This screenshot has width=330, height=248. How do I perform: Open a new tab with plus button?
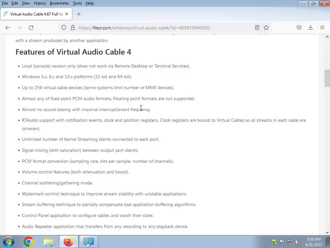click(x=79, y=14)
